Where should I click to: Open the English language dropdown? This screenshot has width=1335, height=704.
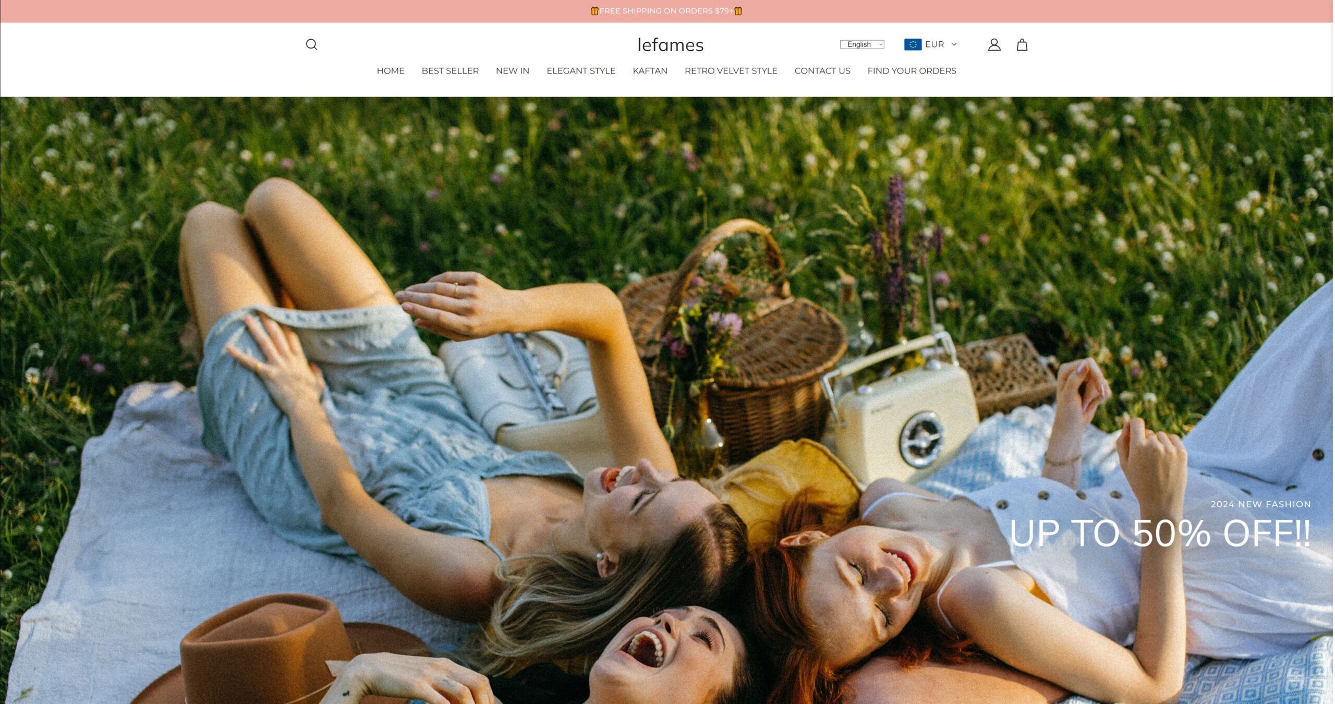(862, 44)
